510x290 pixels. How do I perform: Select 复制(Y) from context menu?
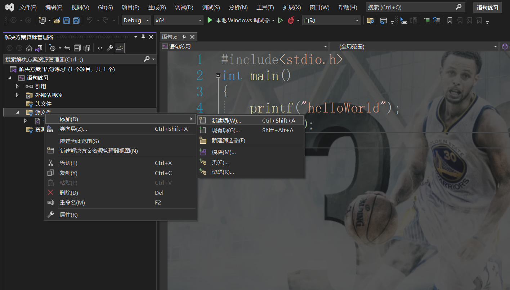tap(120, 173)
